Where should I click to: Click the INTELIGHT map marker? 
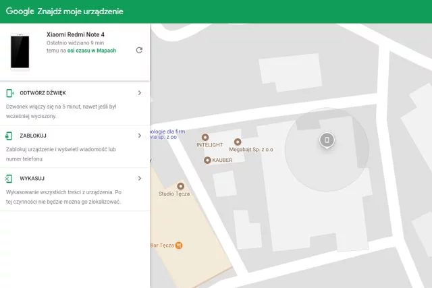click(x=205, y=137)
